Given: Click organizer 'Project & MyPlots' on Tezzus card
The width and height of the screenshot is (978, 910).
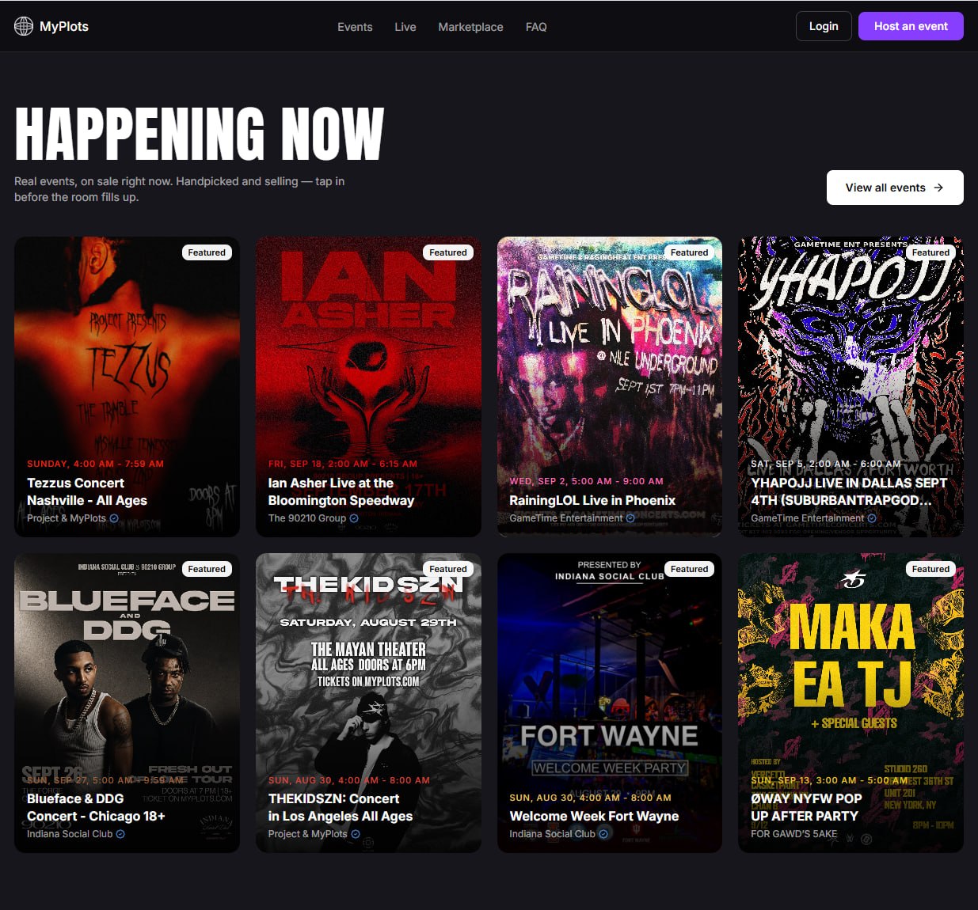Looking at the screenshot, I should tap(67, 518).
